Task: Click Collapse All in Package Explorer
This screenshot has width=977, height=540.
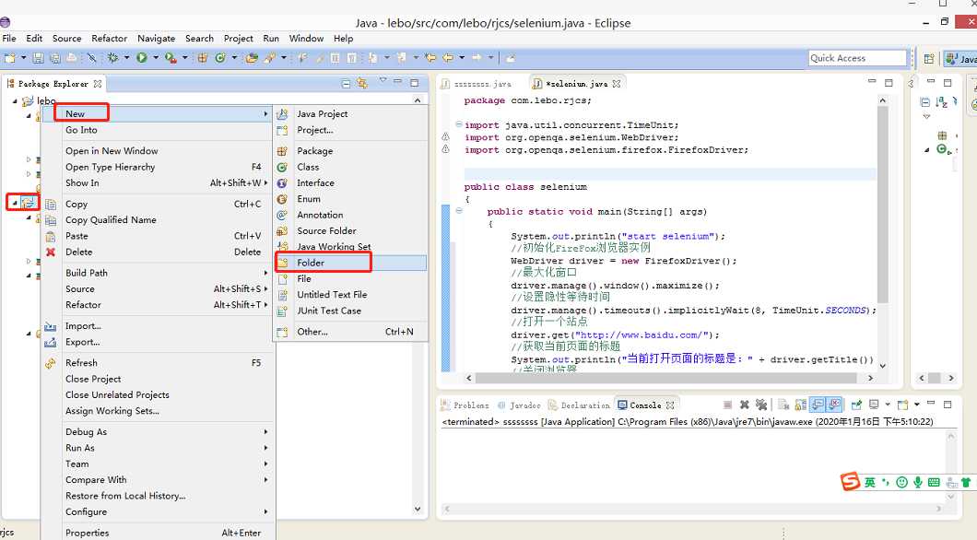Action: pos(347,84)
